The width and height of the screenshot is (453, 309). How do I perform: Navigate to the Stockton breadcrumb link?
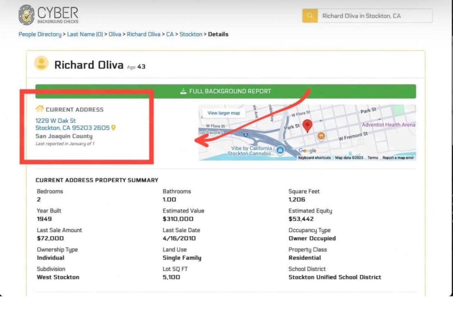click(x=191, y=34)
